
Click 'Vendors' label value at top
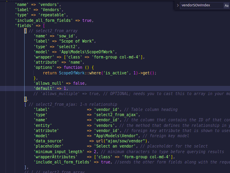click(x=51, y=10)
